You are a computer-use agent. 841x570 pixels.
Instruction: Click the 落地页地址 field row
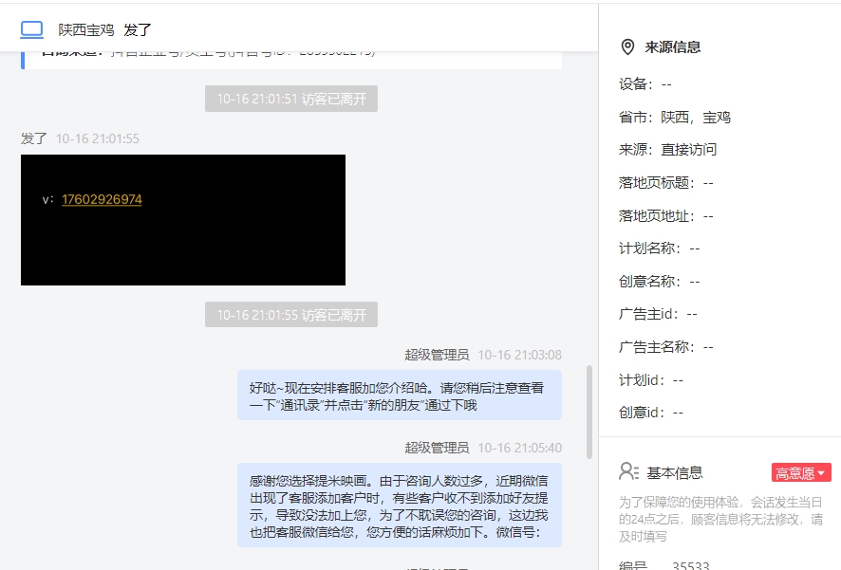coord(666,216)
